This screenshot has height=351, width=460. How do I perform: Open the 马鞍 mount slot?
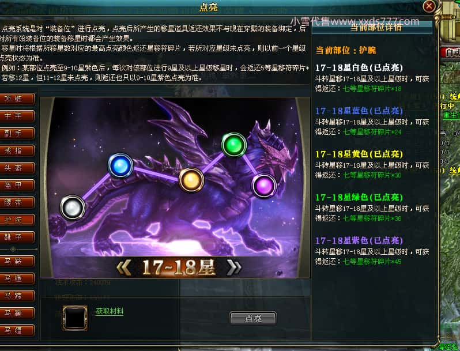[x=17, y=261]
